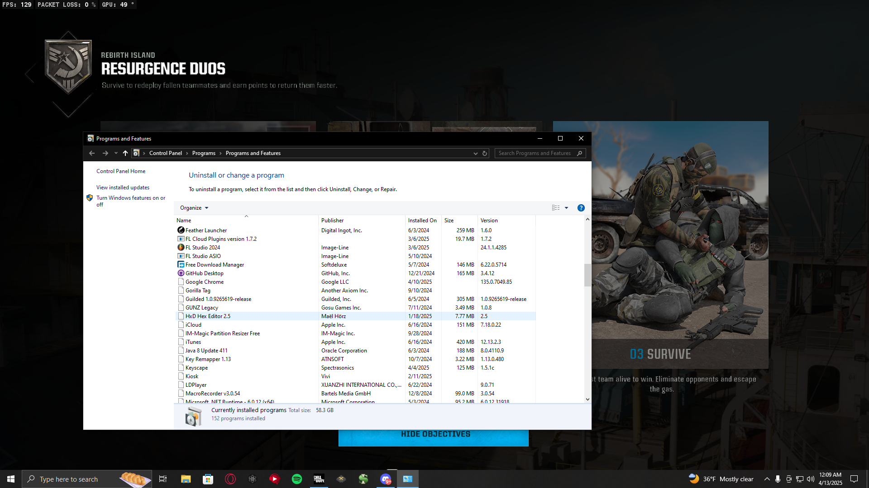Viewport: 869px width, 488px height.
Task: Open Spotify from the taskbar
Action: pyautogui.click(x=297, y=479)
